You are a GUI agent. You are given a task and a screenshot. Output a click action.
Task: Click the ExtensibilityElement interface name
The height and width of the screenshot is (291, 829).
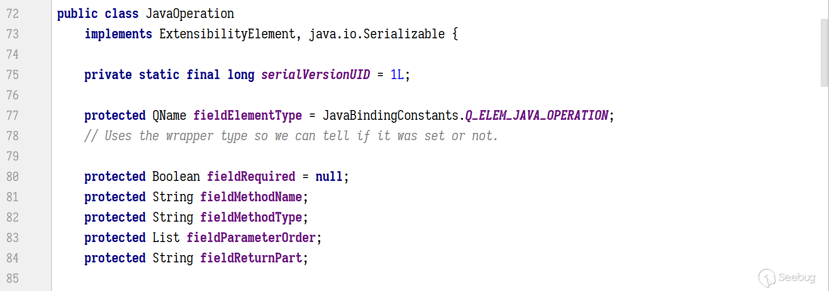227,34
